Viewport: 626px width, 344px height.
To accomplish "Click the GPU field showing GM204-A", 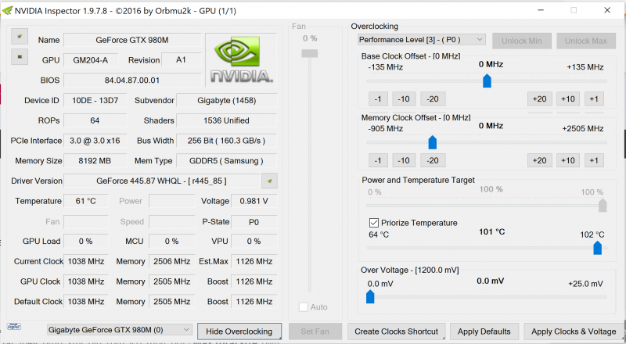I will tap(91, 60).
